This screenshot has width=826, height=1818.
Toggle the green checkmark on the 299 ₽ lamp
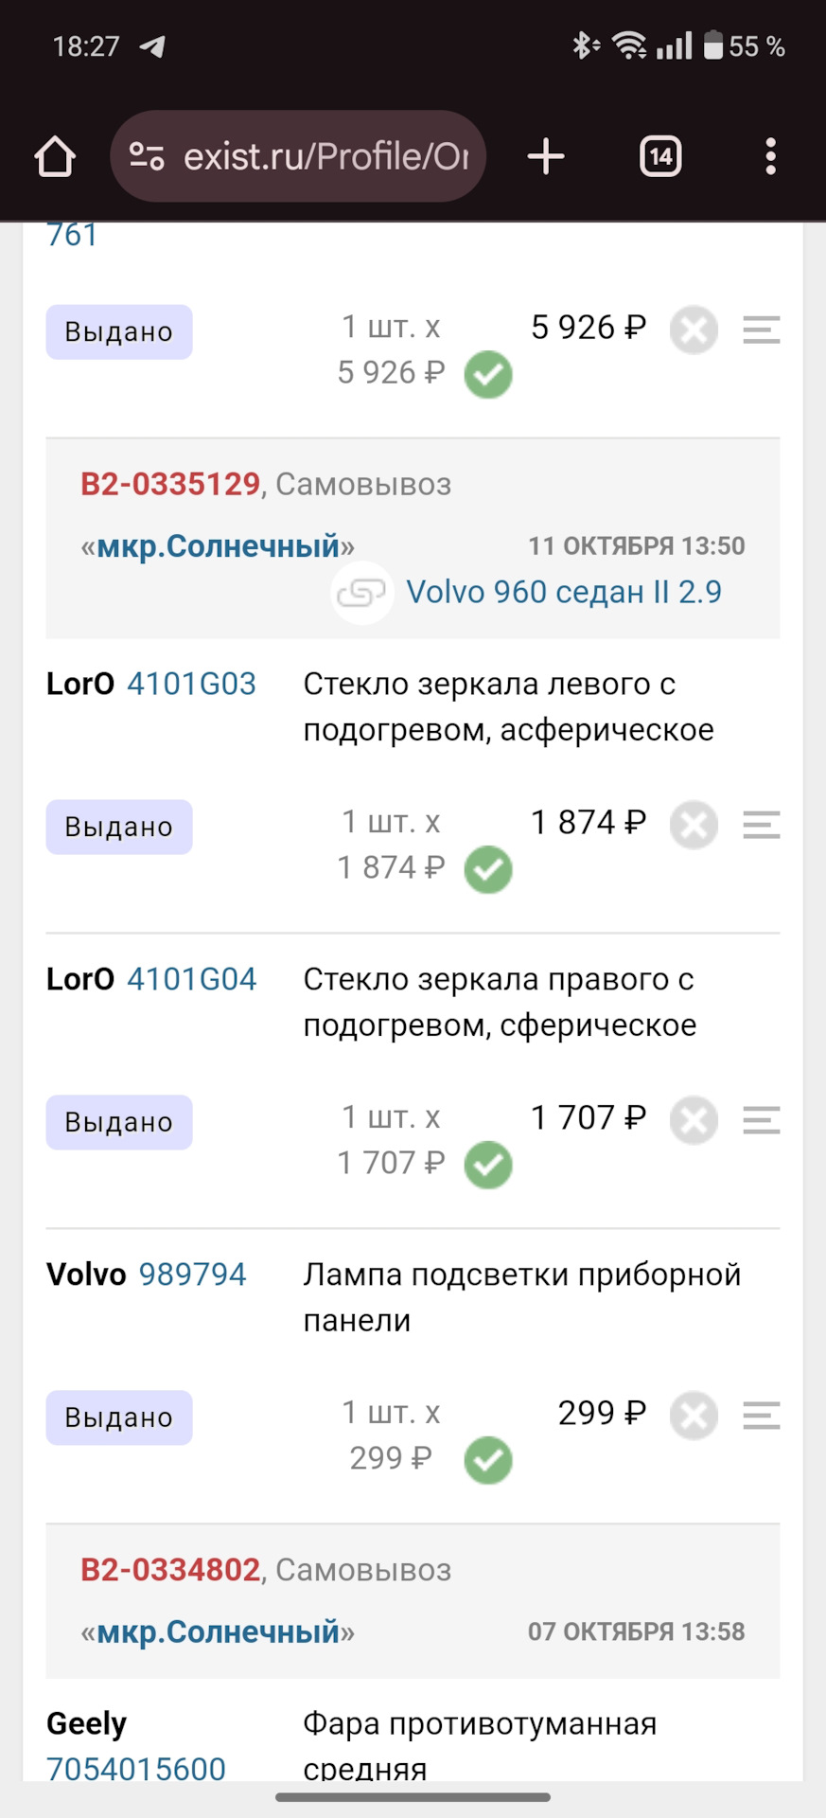[487, 1460]
